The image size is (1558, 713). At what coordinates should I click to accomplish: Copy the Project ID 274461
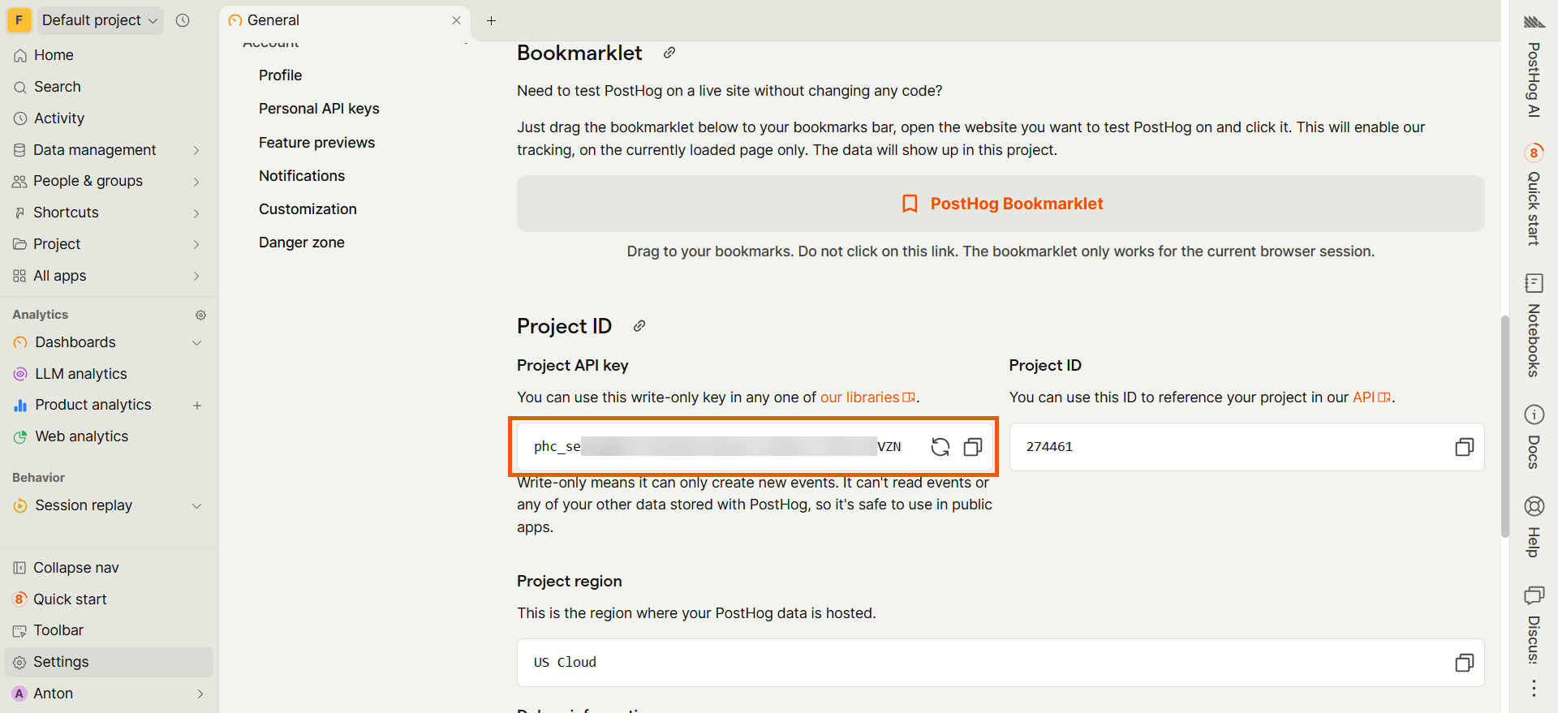pyautogui.click(x=1464, y=447)
